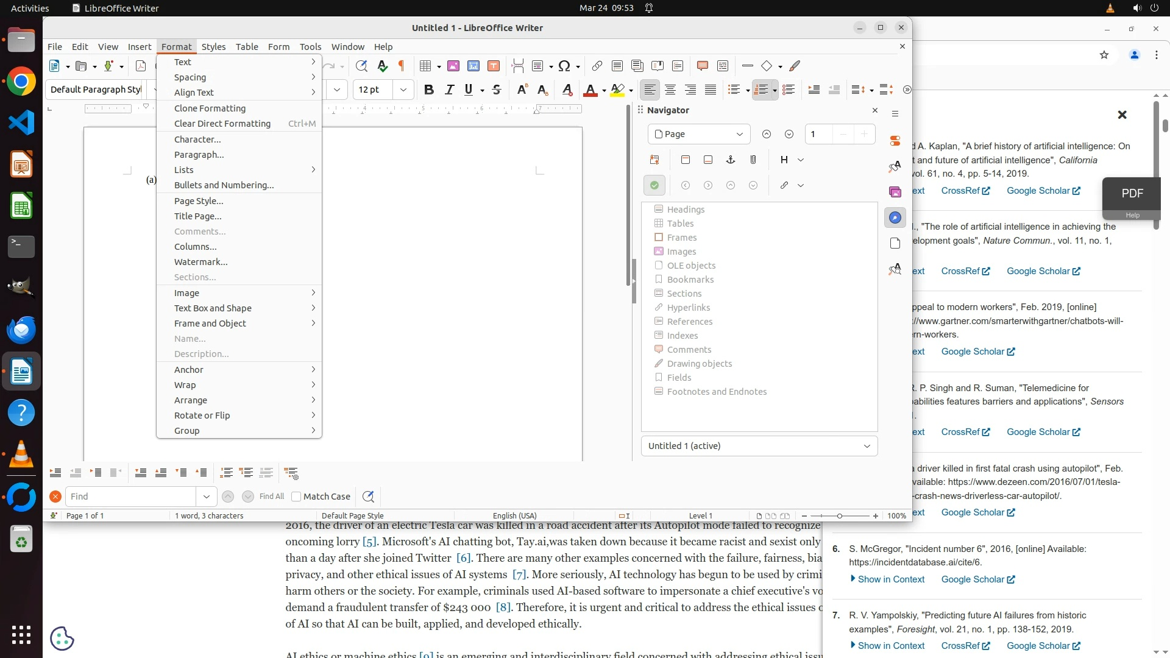Open the Watermark menu item
The height and width of the screenshot is (658, 1170).
tap(200, 262)
